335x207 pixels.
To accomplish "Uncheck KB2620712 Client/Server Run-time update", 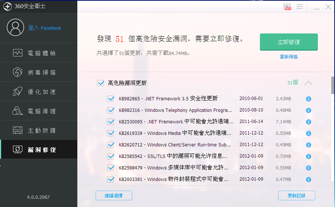I will [110, 145].
